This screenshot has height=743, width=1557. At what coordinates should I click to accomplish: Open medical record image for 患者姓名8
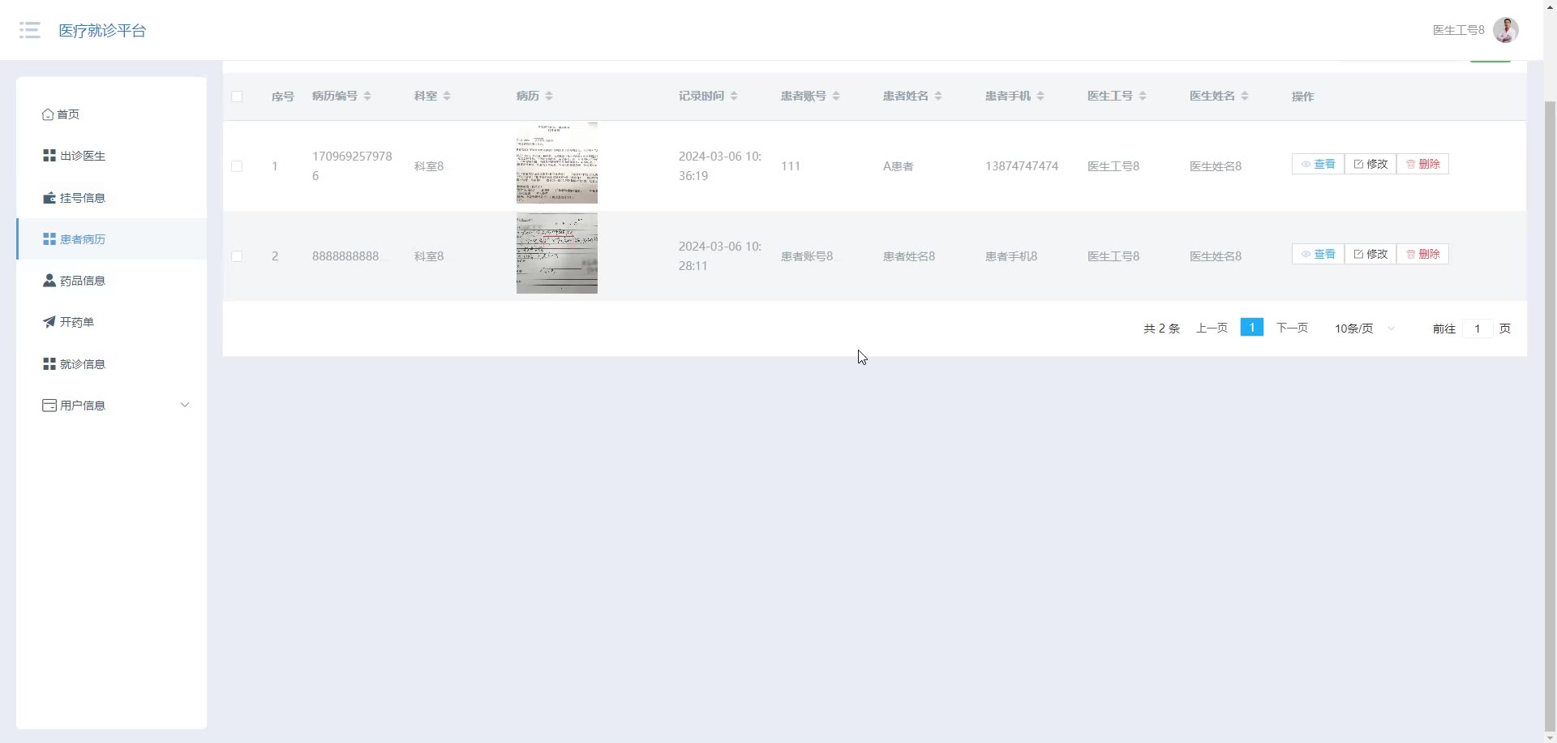click(x=557, y=253)
